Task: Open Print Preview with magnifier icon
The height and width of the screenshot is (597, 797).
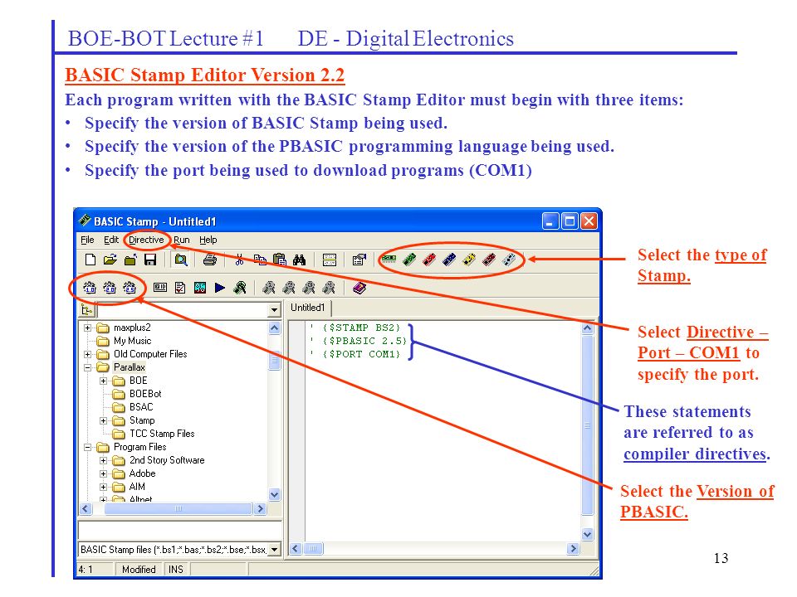Action: tap(180, 260)
